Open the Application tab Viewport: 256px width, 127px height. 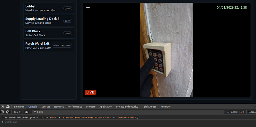click(106, 107)
